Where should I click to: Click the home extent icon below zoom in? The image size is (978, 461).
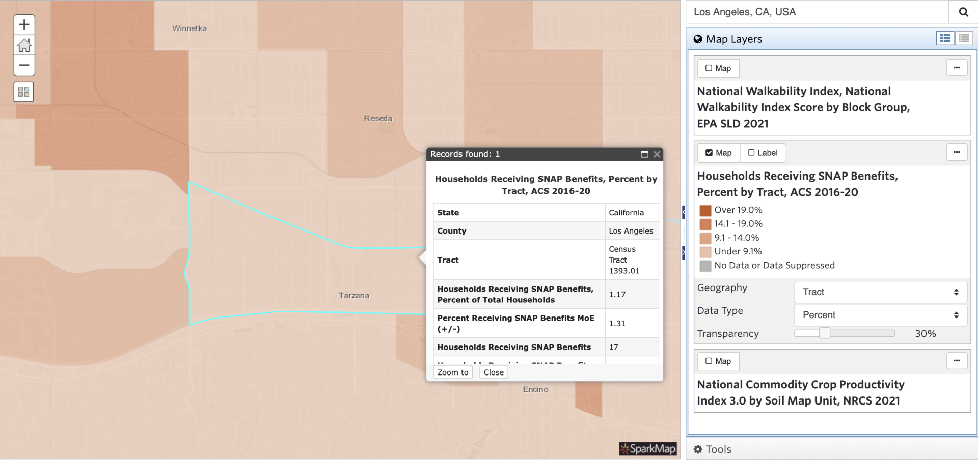pyautogui.click(x=23, y=45)
